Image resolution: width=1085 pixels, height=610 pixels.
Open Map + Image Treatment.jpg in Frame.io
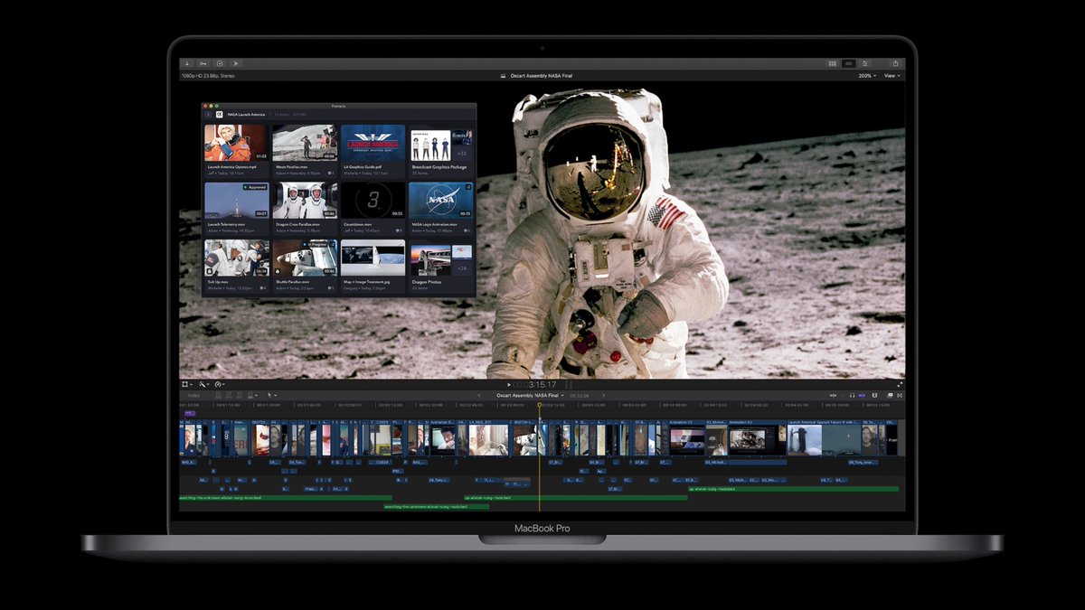click(373, 258)
